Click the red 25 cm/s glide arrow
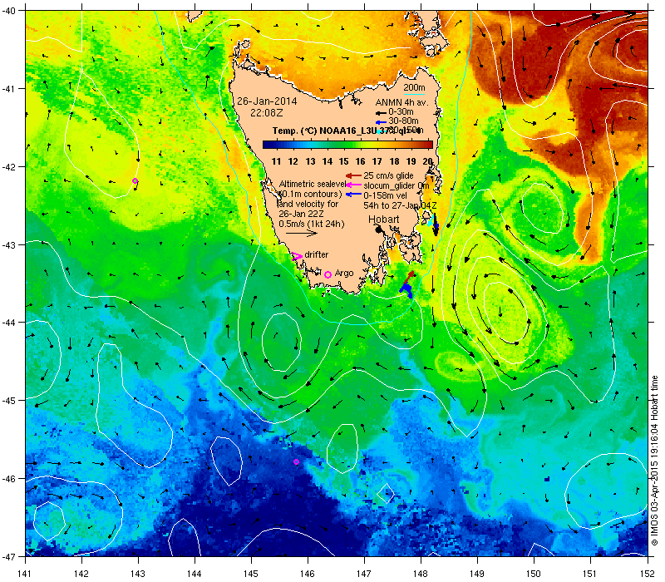 pos(353,175)
